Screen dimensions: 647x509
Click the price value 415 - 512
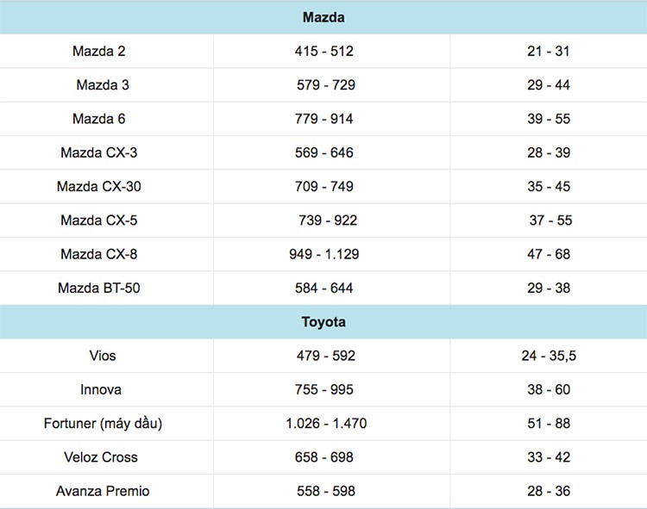pos(324,52)
